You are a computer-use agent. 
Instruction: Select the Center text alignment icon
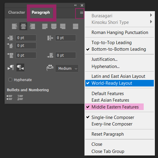click(x=23, y=27)
